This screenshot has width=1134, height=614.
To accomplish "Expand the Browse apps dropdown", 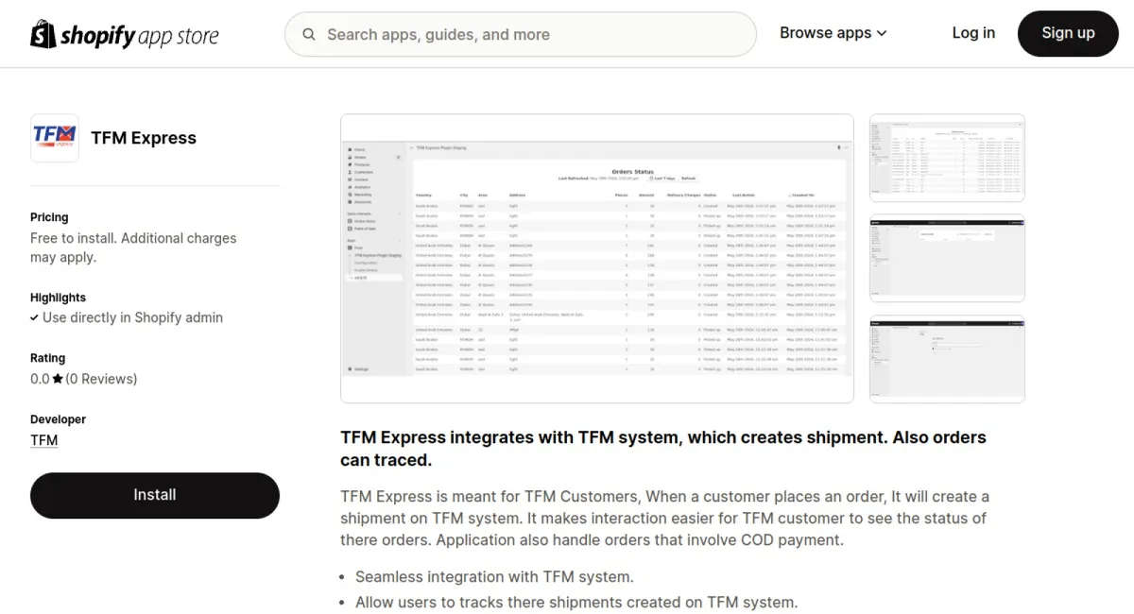I will click(833, 33).
